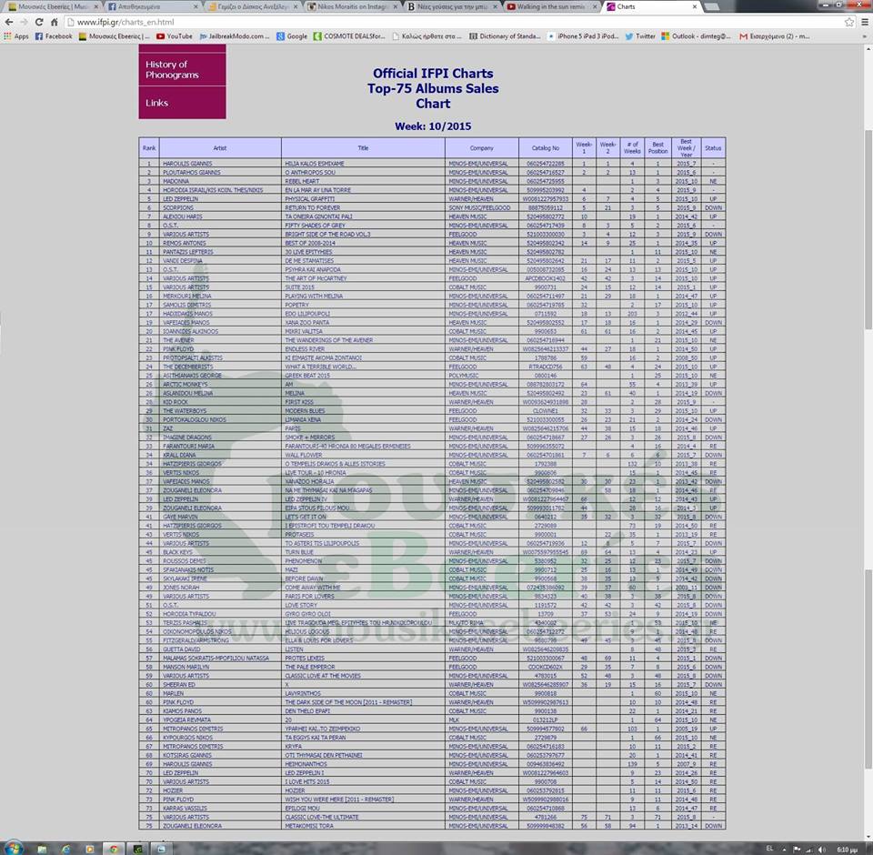This screenshot has height=855, width=873.
Task: Select artist PINK FLOYD for ENDLESS RIVER
Action: tap(178, 349)
